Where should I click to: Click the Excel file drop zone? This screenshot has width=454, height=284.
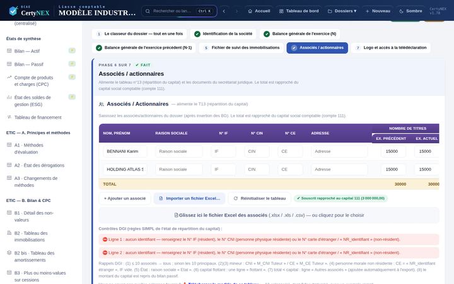tap(269, 215)
